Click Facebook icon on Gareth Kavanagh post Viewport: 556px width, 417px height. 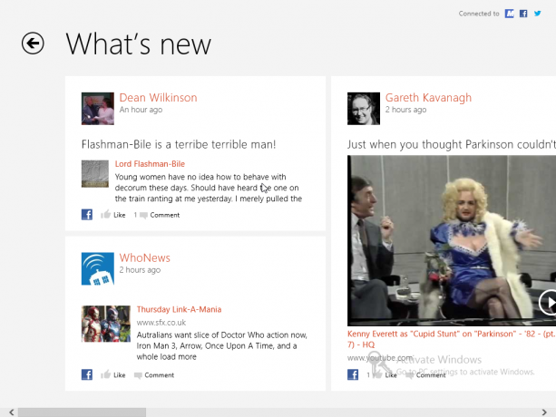tap(353, 374)
